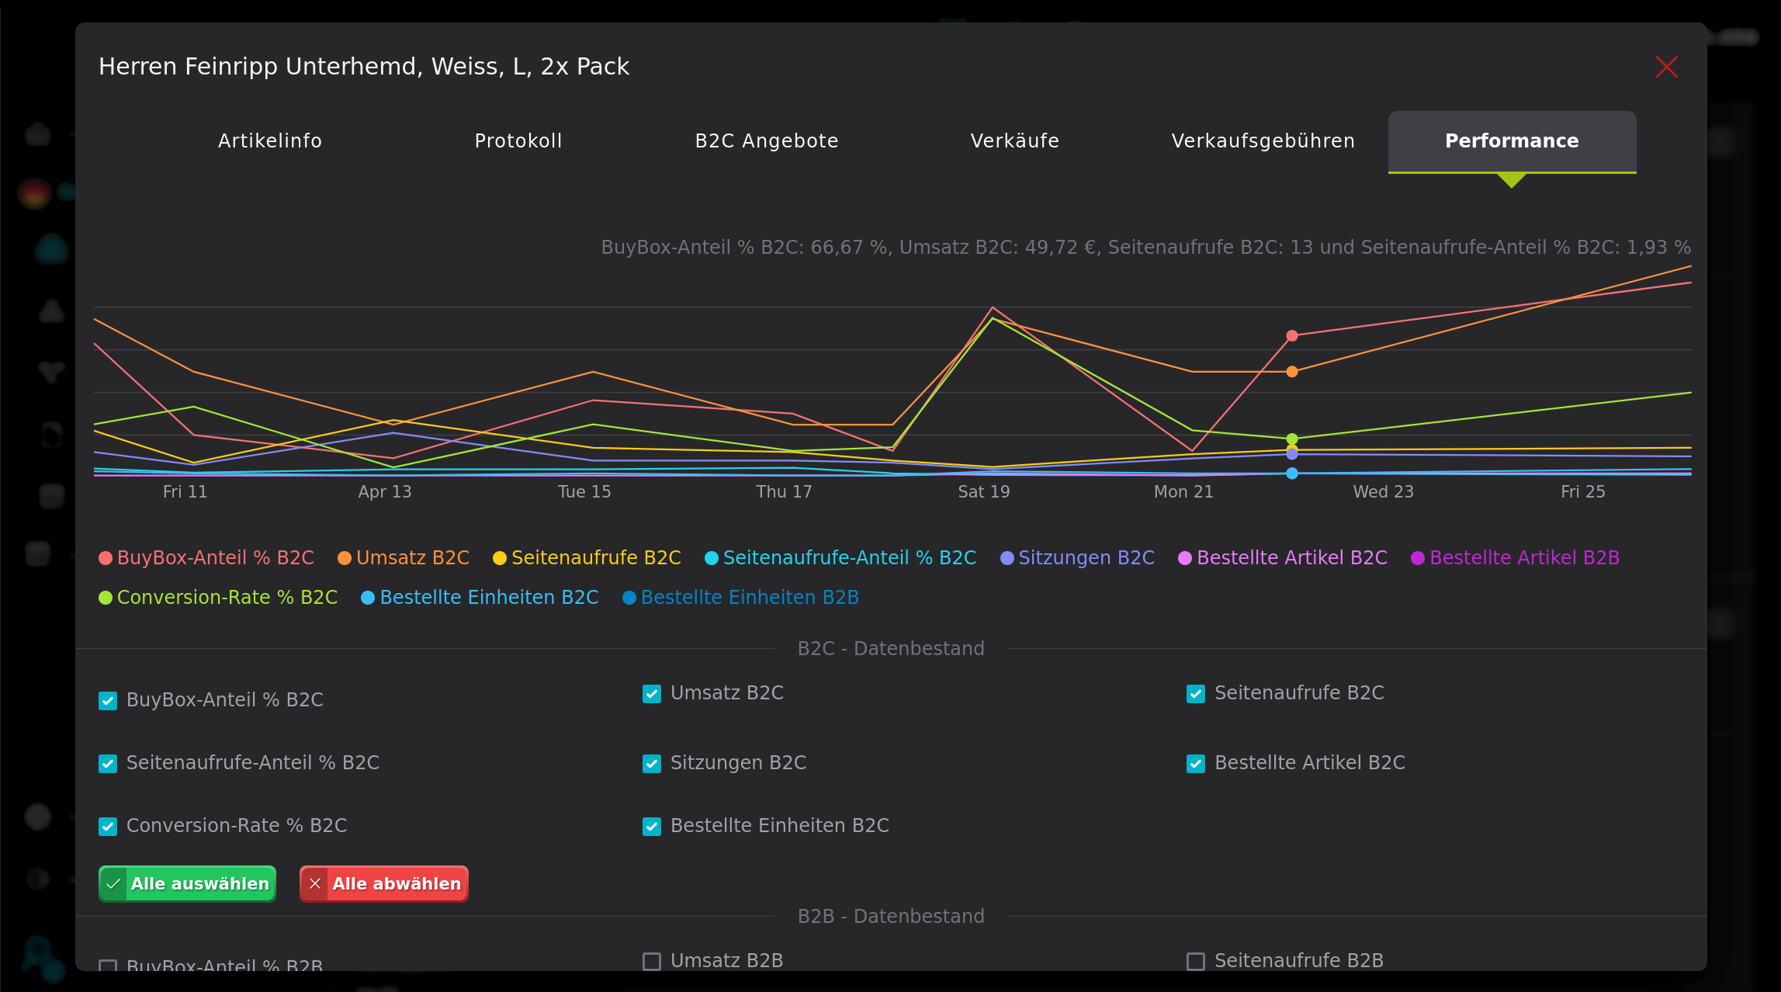This screenshot has height=992, width=1781.
Task: Select the orange data point near Wed 23
Action: [1291, 371]
